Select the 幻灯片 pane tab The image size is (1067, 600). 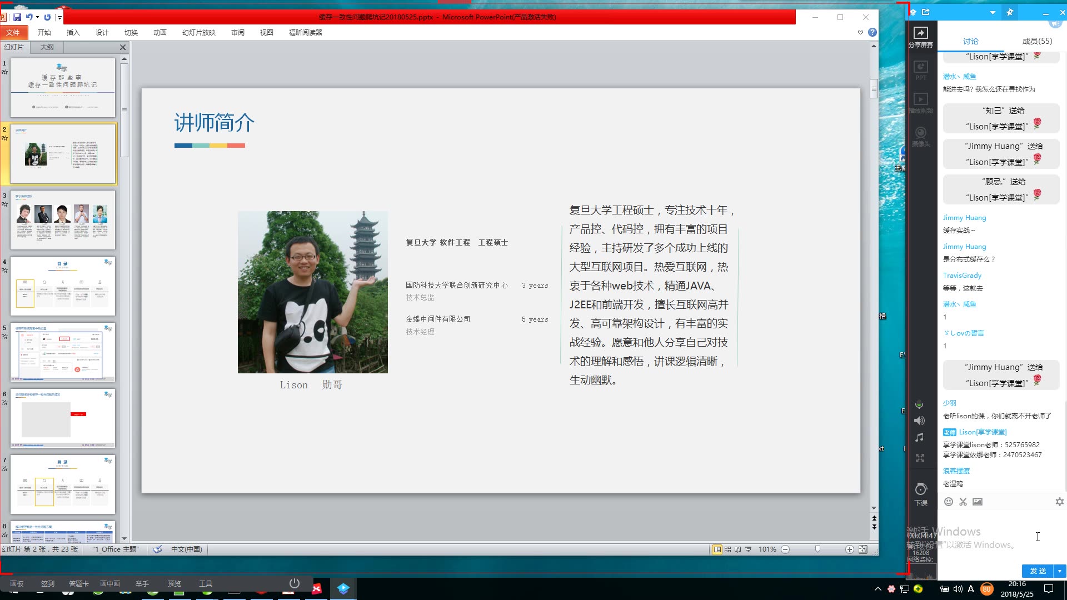pyautogui.click(x=14, y=47)
